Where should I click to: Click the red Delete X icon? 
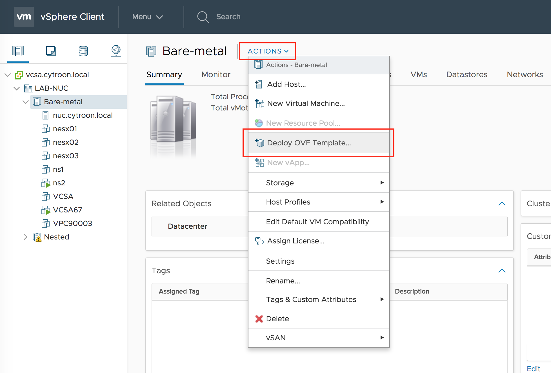tap(259, 319)
